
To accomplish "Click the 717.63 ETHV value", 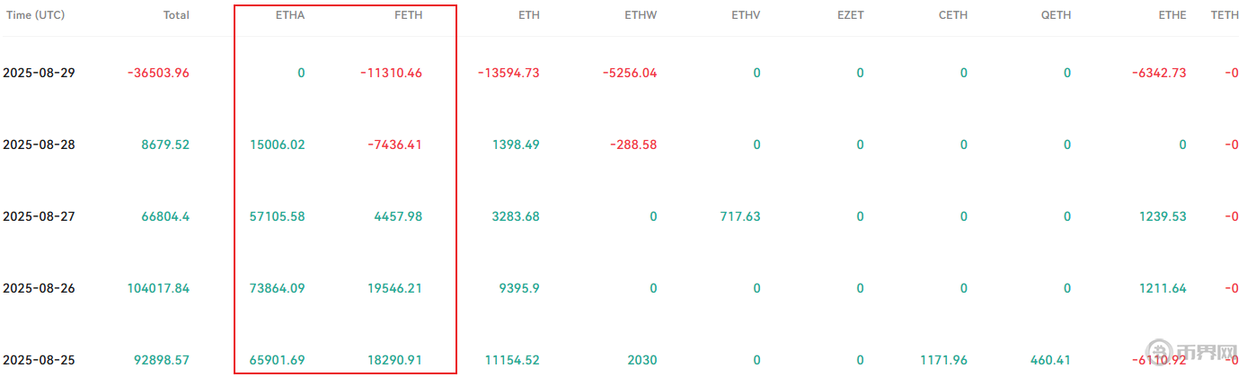I will [740, 216].
